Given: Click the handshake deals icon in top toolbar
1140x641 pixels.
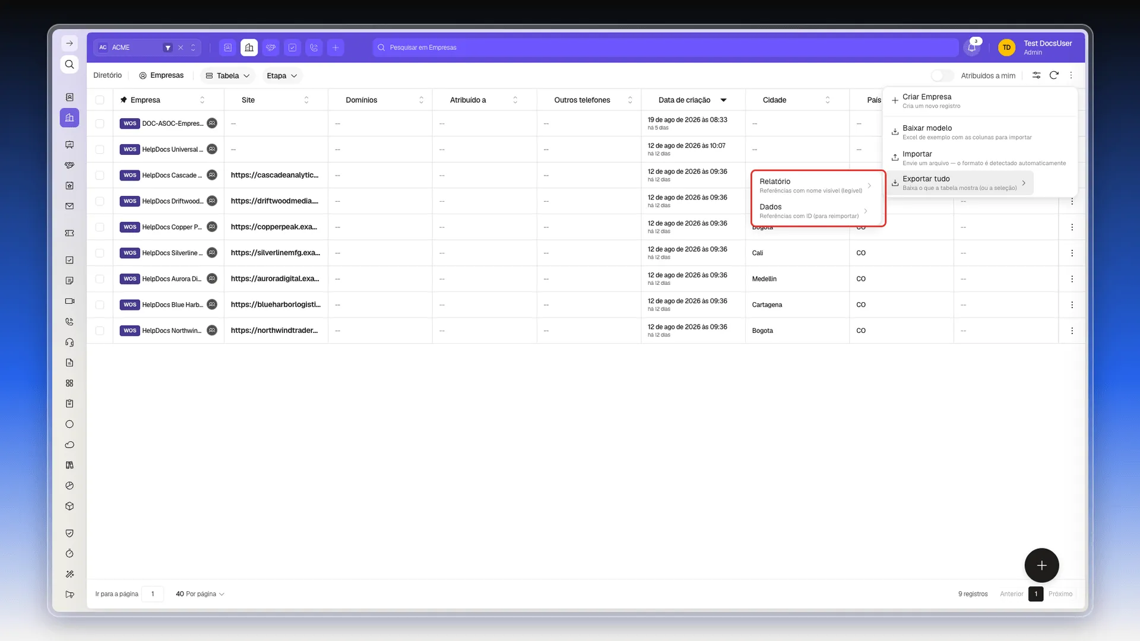Looking at the screenshot, I should (271, 47).
